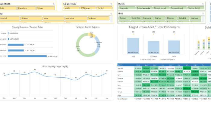The image size is (211, 119).
Task: Select Paketlemede bar in status chart
Action: 16,45
